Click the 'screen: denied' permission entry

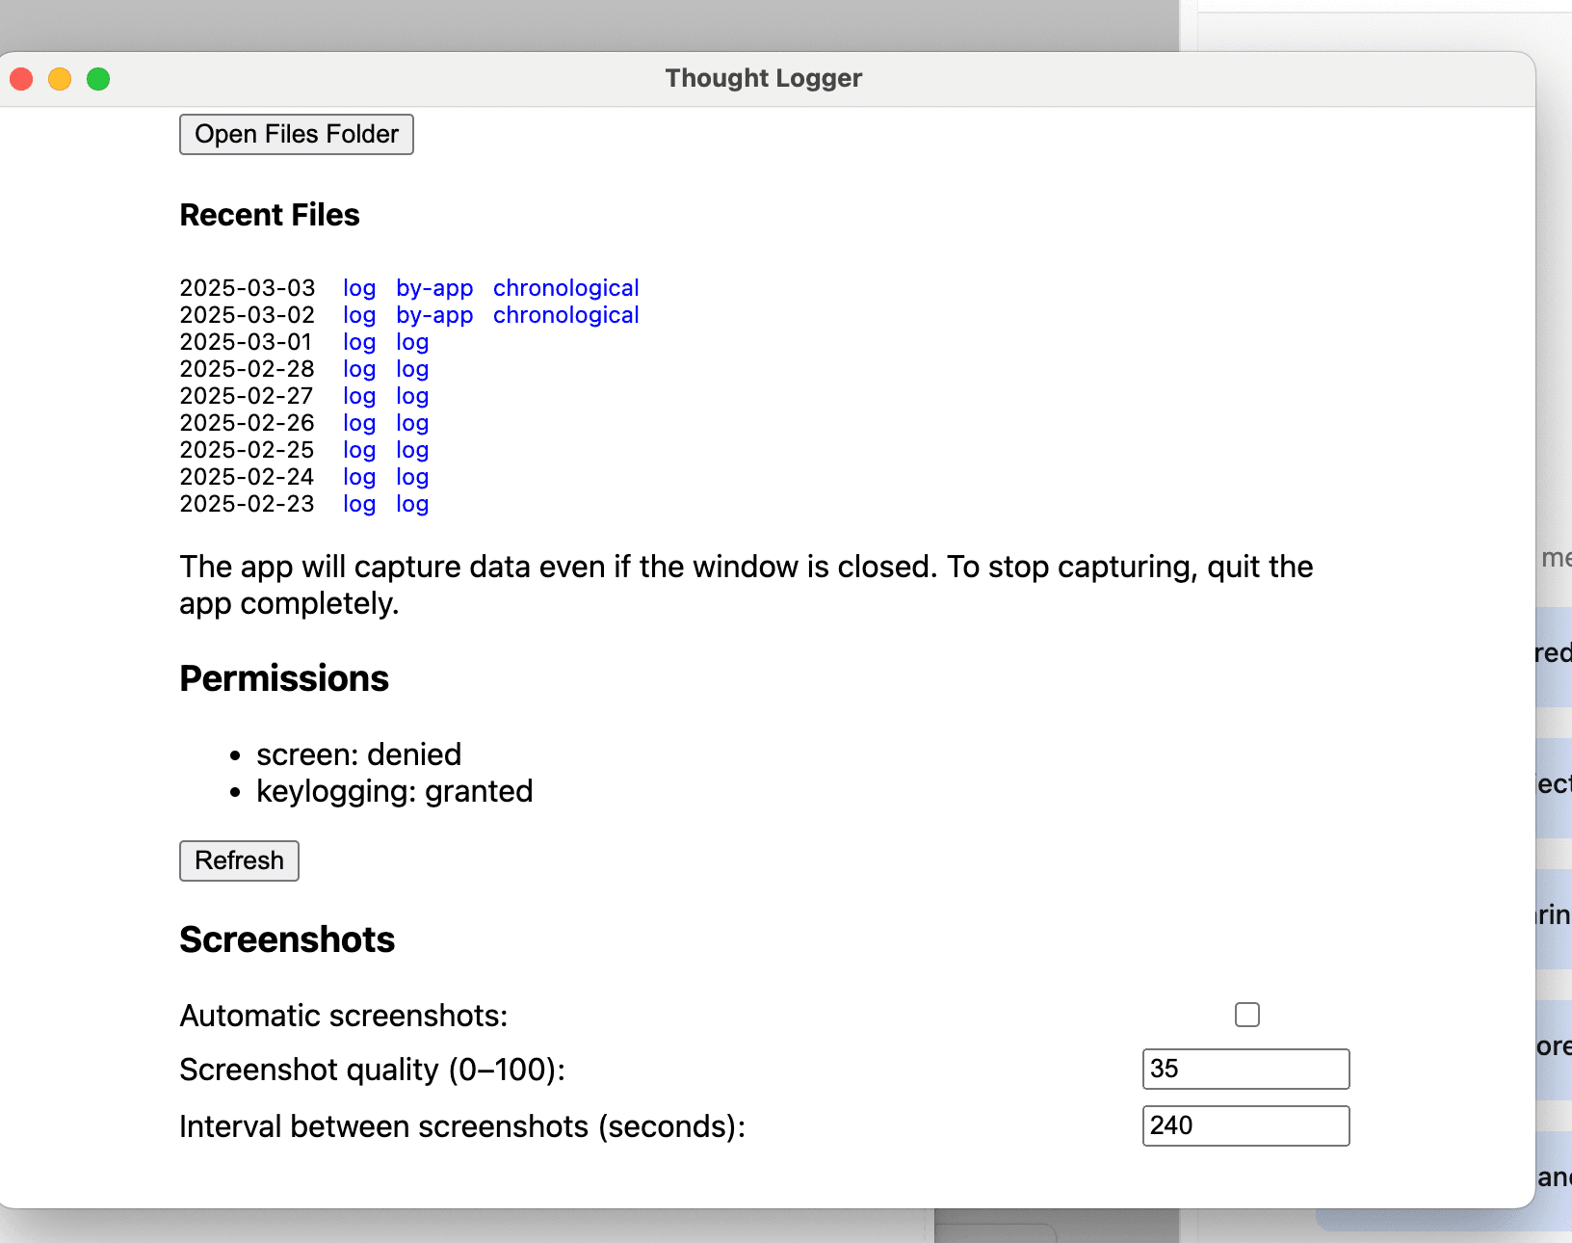[358, 754]
